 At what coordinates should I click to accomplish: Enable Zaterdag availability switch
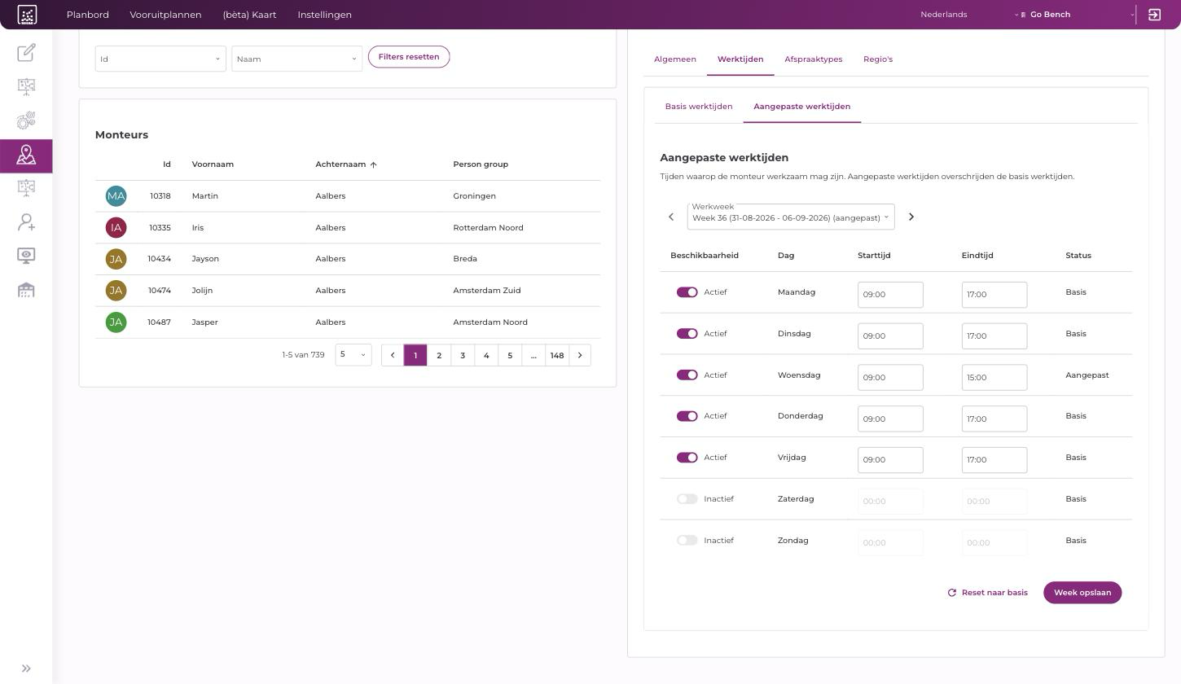pyautogui.click(x=687, y=499)
